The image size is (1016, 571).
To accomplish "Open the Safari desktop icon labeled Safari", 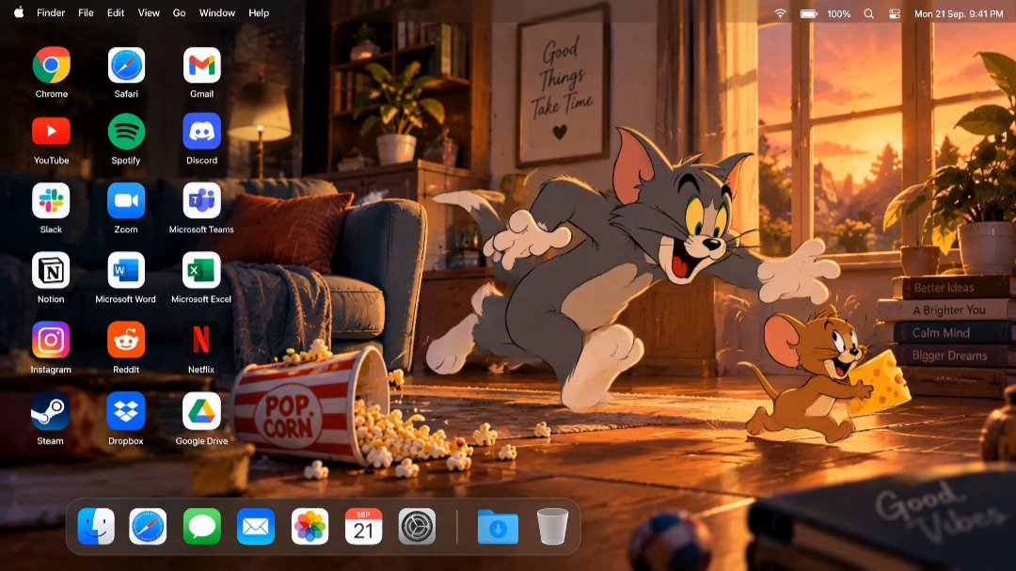I will tap(126, 65).
